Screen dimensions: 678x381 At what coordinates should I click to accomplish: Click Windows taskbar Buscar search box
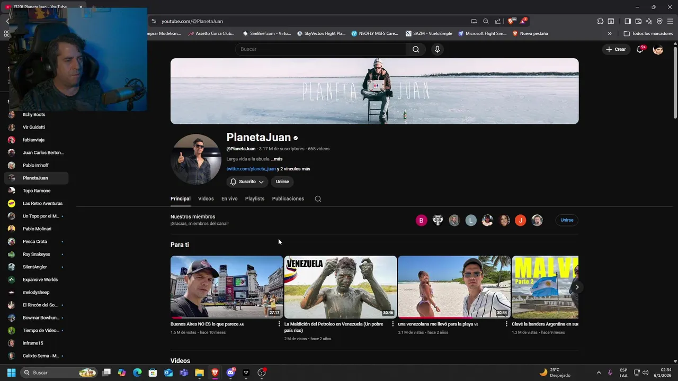[x=59, y=373]
